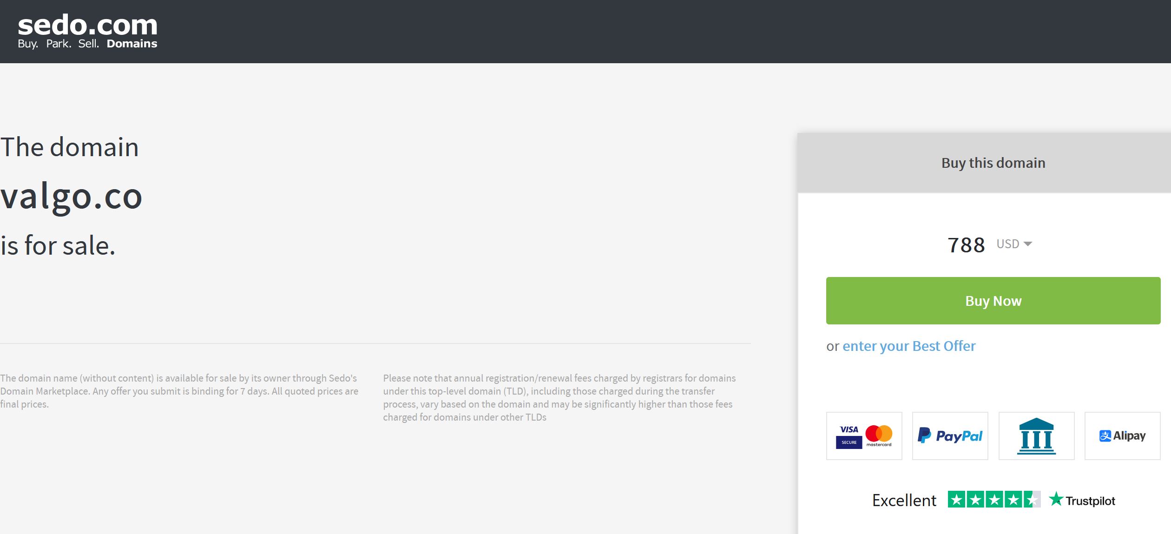
Task: Click the Trustpilot star rating
Action: pyautogui.click(x=994, y=500)
